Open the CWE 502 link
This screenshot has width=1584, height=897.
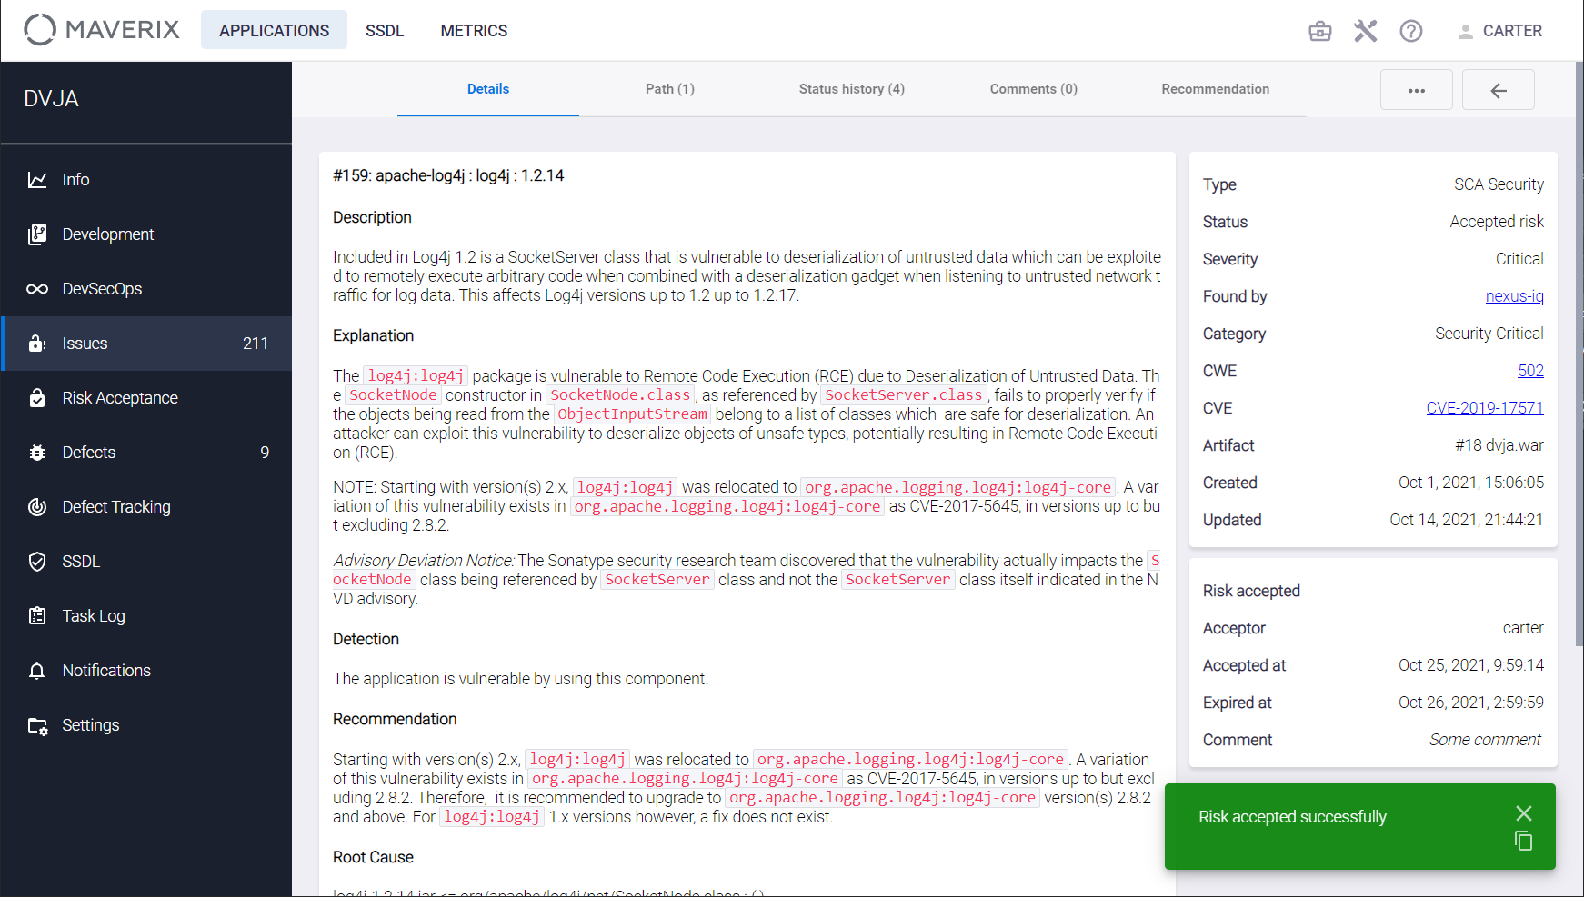1530,371
